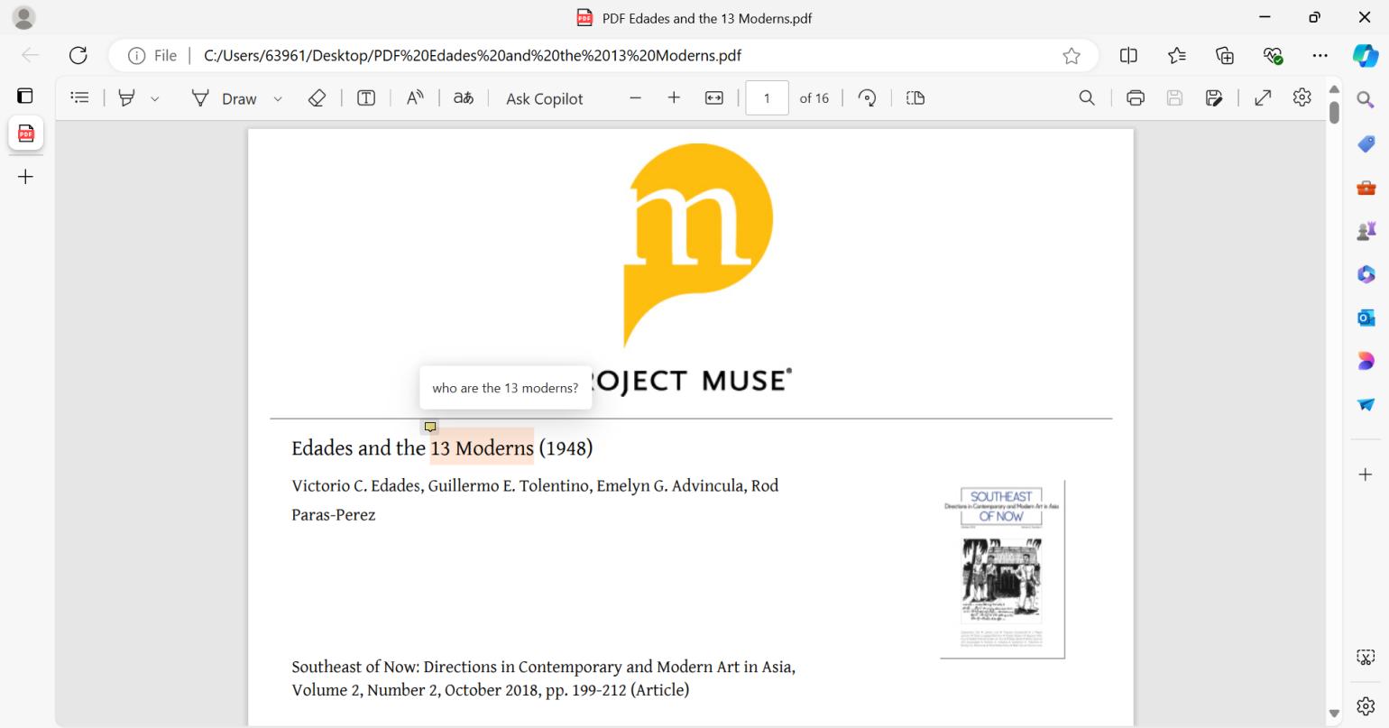
Task: Click the comment 'who are the 13 moderns?'
Action: pyautogui.click(x=505, y=388)
